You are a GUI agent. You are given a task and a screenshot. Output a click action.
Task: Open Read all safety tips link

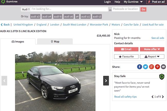[x=125, y=97]
